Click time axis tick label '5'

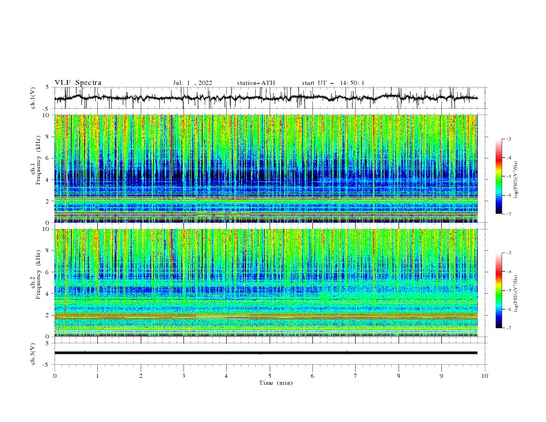[270, 376]
